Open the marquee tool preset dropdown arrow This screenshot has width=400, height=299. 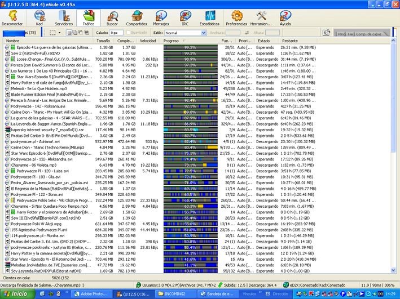point(59,33)
